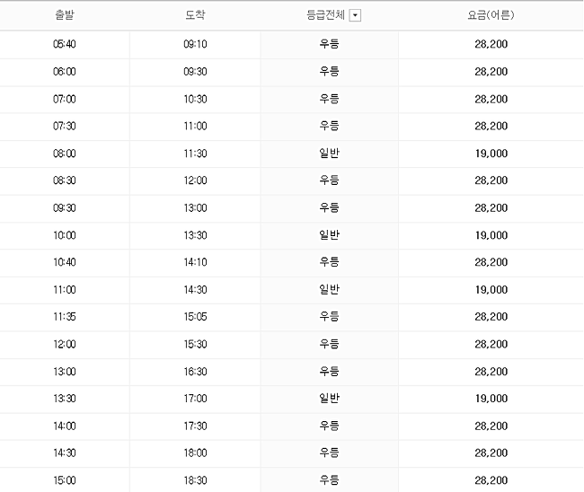Select the 10:40 departure row
The image size is (584, 492).
pyautogui.click(x=292, y=262)
